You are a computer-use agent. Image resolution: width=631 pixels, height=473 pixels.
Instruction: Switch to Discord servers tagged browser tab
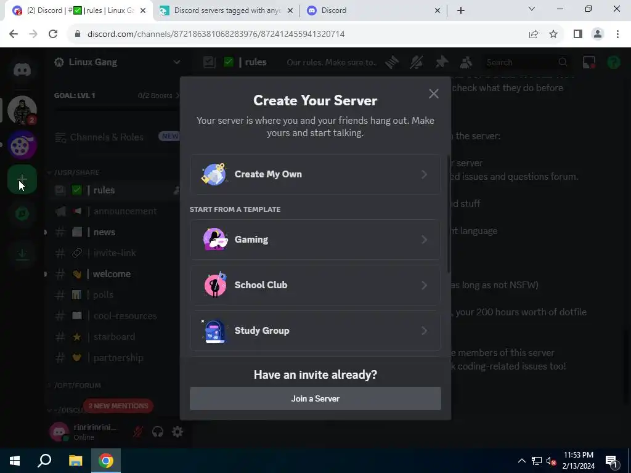pos(226,10)
